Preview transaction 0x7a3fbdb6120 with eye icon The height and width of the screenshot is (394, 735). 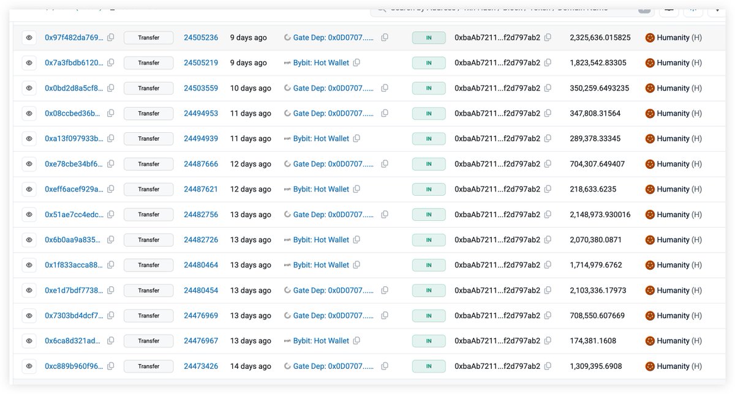pos(29,62)
